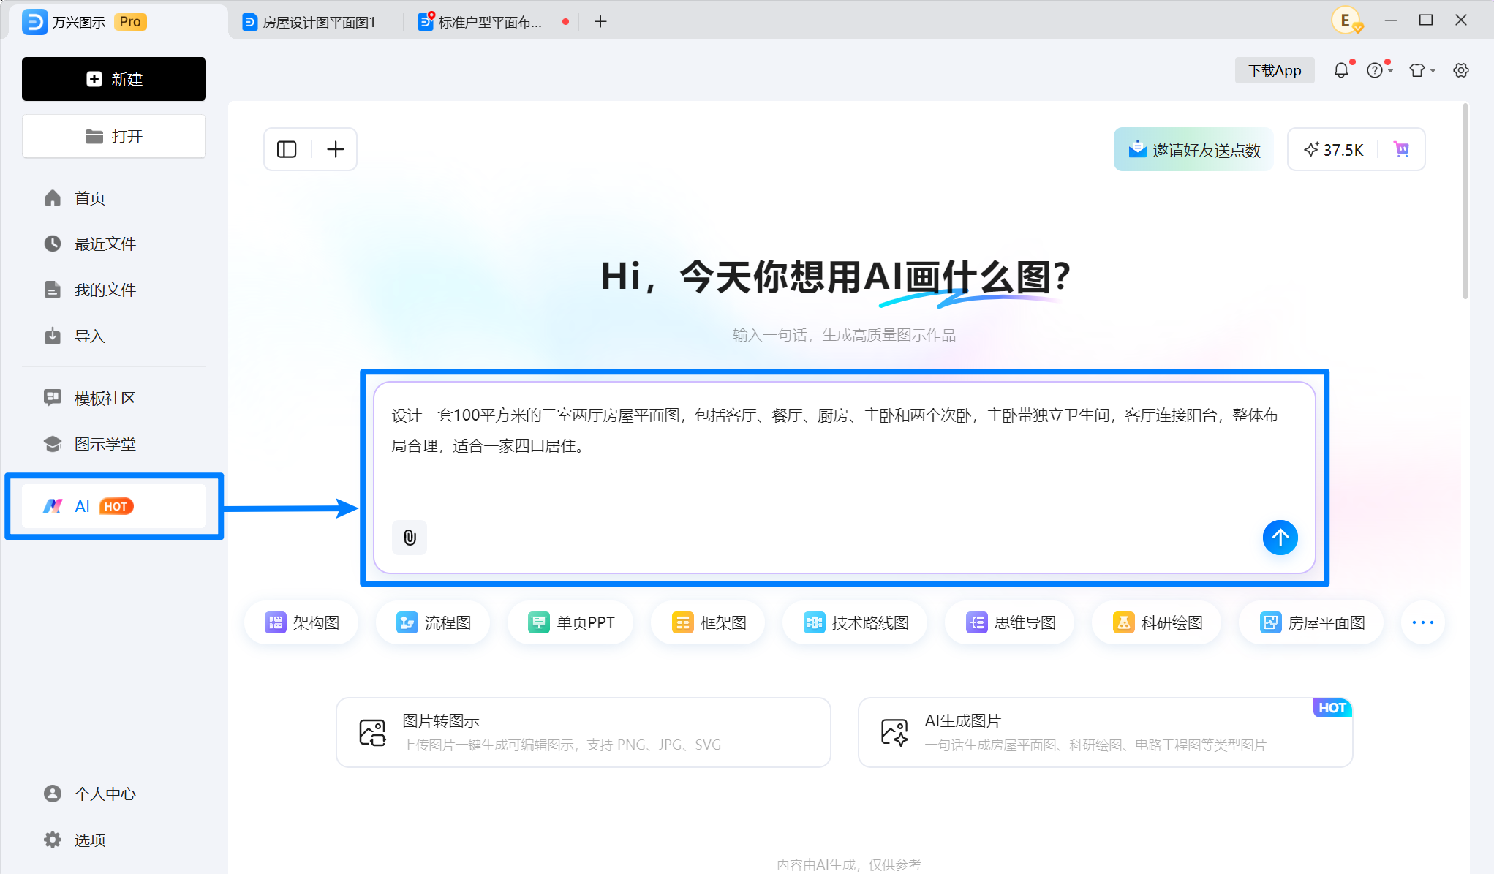Select 技术路线图 chip
The height and width of the screenshot is (874, 1494).
click(855, 622)
